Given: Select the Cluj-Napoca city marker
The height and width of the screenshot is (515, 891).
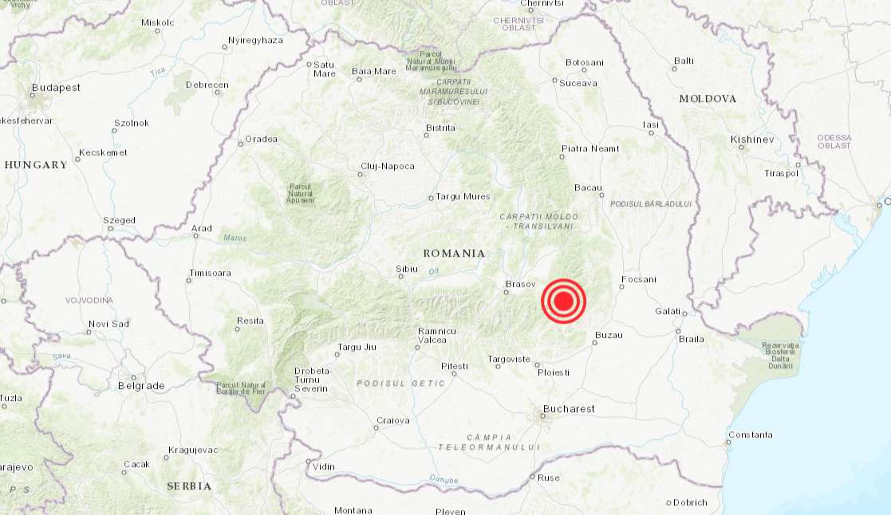Looking at the screenshot, I should (361, 175).
